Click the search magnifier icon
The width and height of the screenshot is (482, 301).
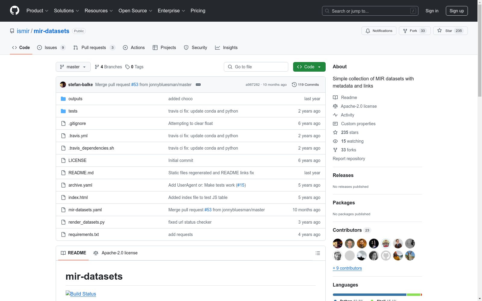327,11
